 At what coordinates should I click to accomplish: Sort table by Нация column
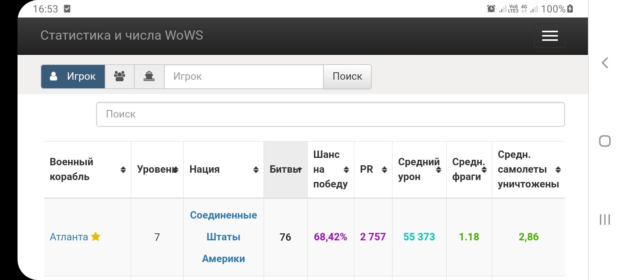[x=224, y=170]
